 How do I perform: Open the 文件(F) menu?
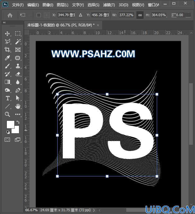[18, 5]
